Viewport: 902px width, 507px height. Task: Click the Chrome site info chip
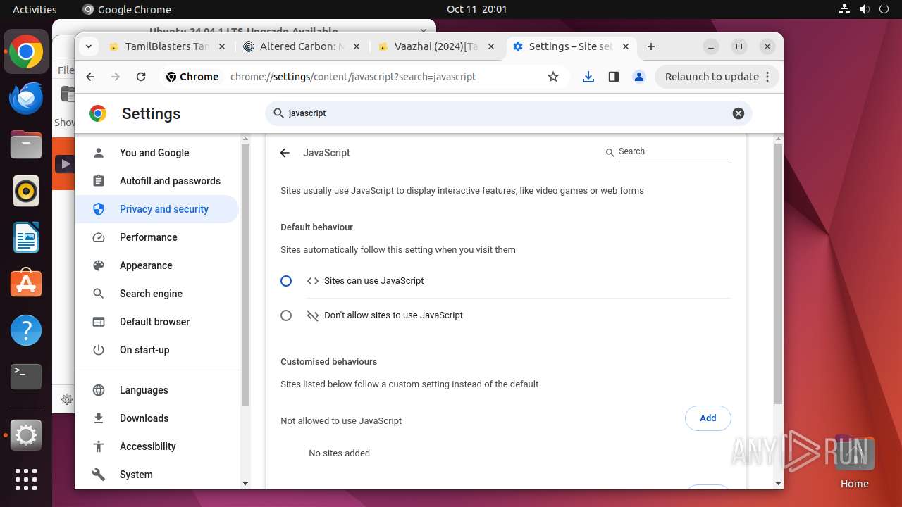[x=192, y=77]
